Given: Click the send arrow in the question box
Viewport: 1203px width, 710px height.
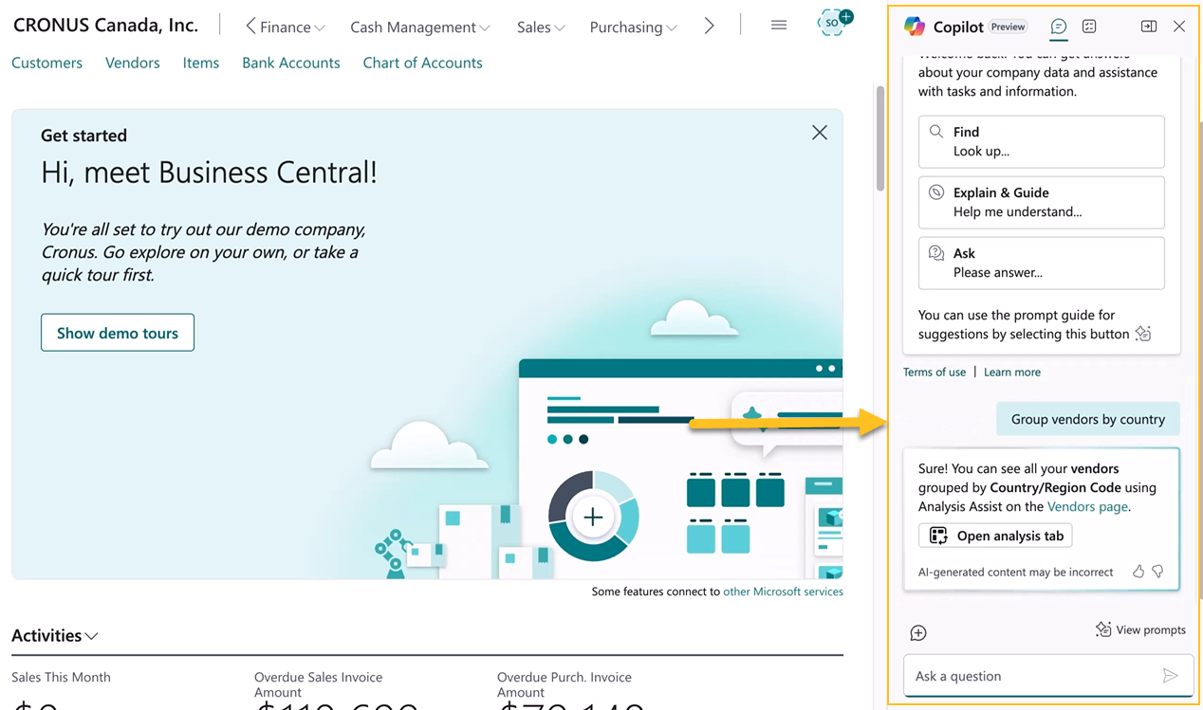Looking at the screenshot, I should [1170, 676].
